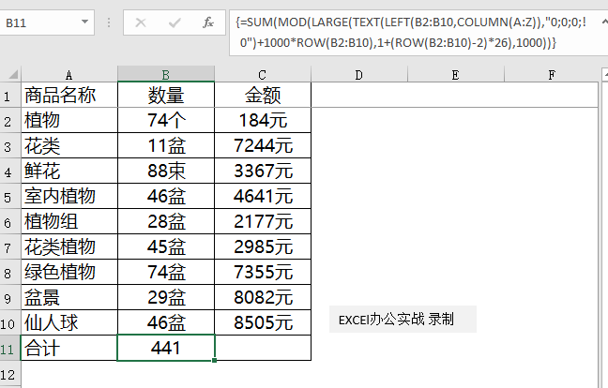Select row 9 header
Screen dimensions: 608x388
8,297
